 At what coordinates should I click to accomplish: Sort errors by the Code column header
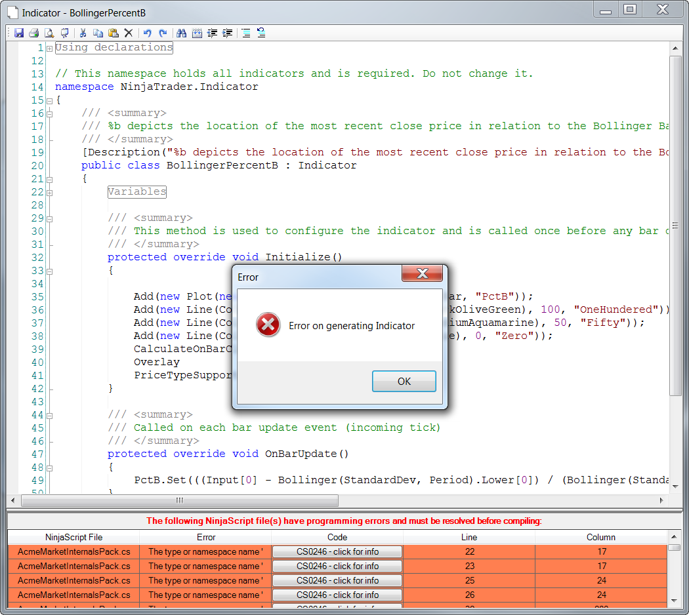337,537
